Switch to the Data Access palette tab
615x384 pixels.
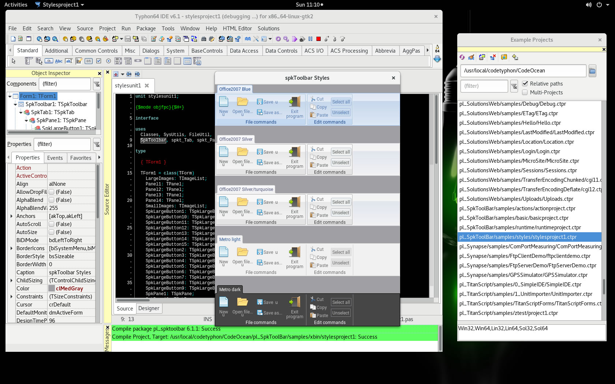pyautogui.click(x=244, y=51)
